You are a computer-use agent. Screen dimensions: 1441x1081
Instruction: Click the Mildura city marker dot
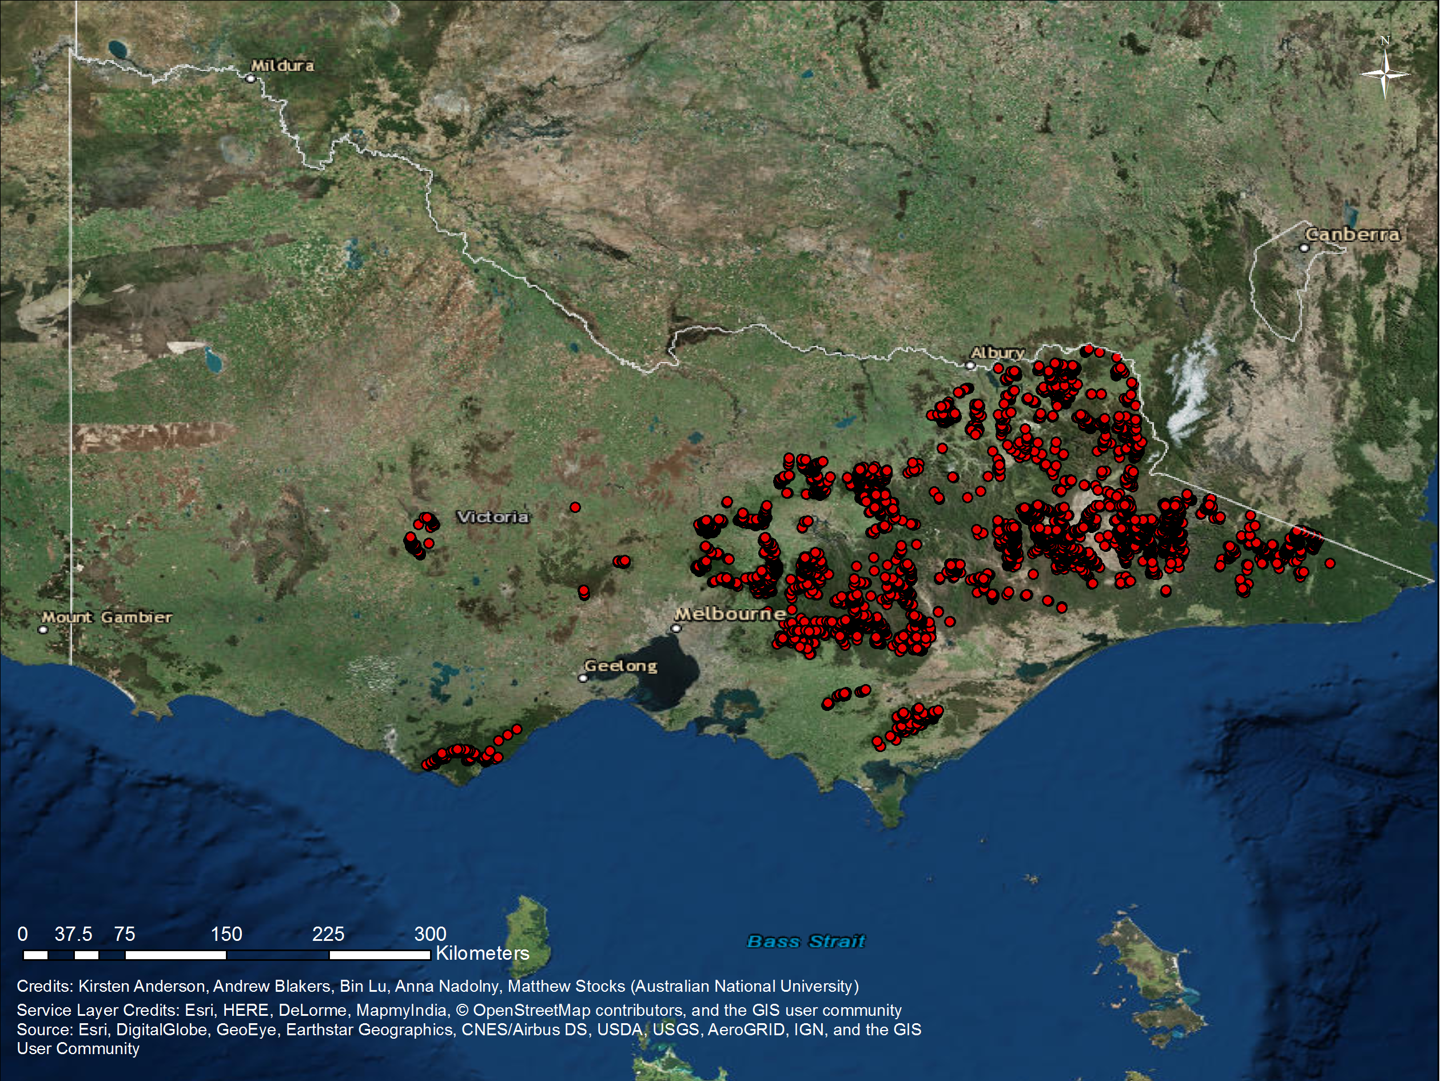click(250, 79)
